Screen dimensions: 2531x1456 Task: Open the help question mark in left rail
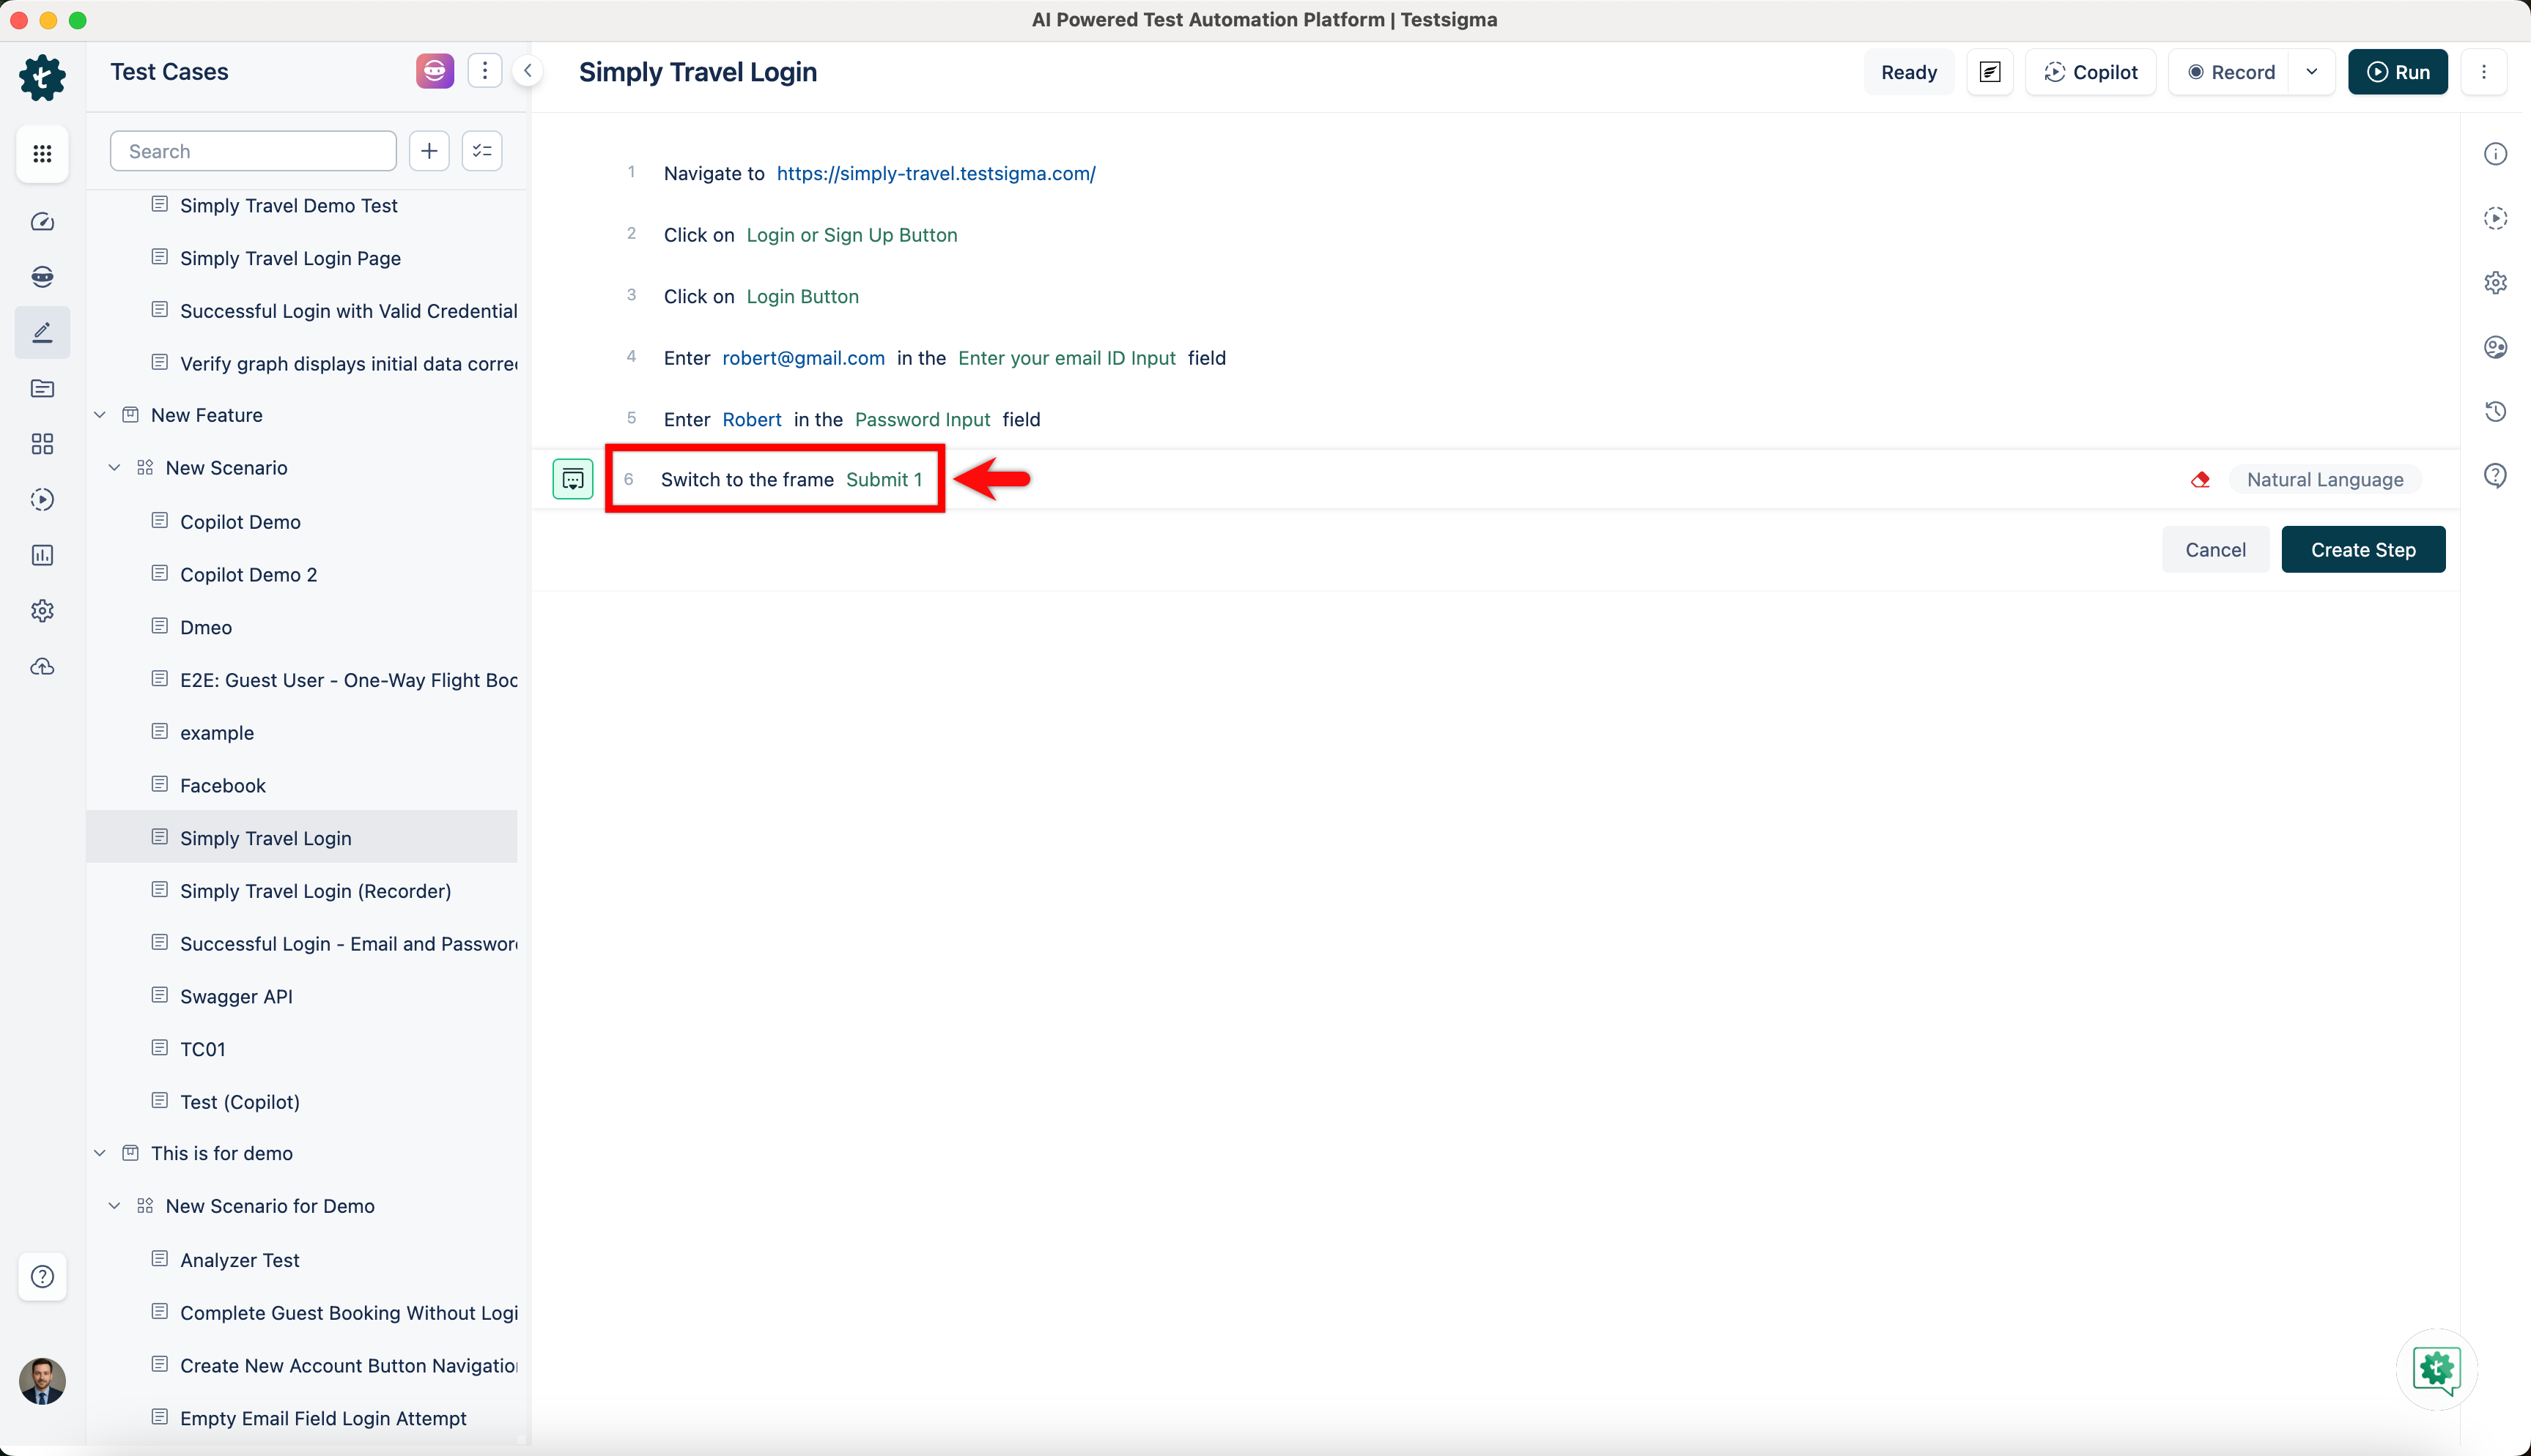pos(42,1276)
